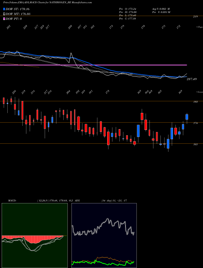The width and height of the screenshot is (203, 268).
Task: Open the MACD histogram chart panel
Action: pyautogui.click(x=35, y=236)
